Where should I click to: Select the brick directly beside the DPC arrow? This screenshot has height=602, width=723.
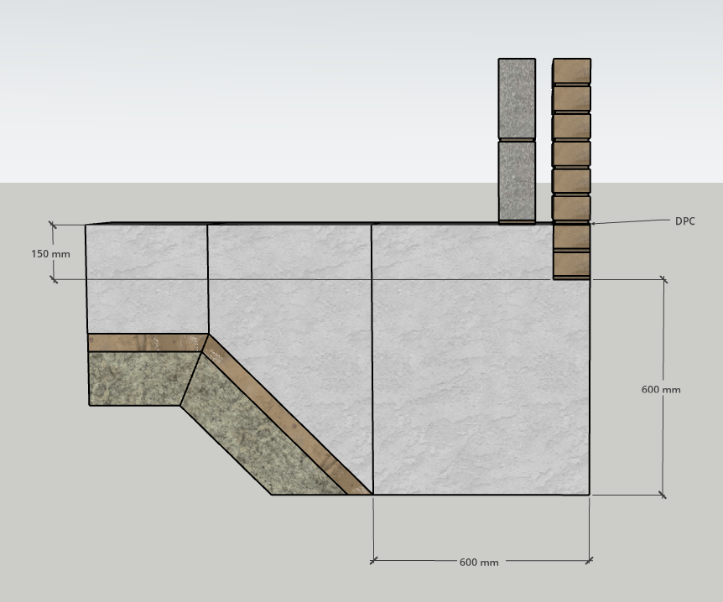point(571,236)
